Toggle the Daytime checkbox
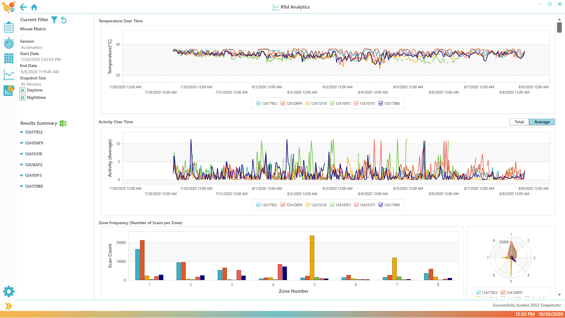This screenshot has width=565, height=318. 22,90
